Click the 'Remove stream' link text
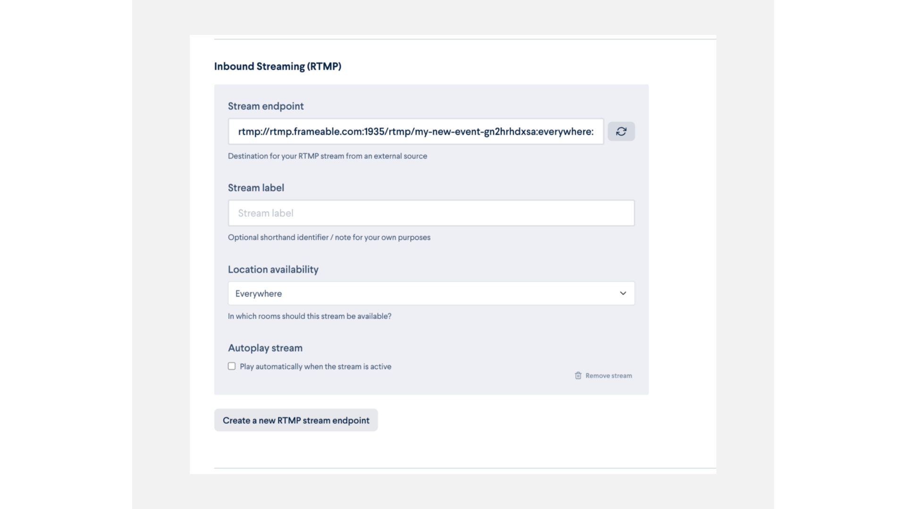 coord(609,376)
